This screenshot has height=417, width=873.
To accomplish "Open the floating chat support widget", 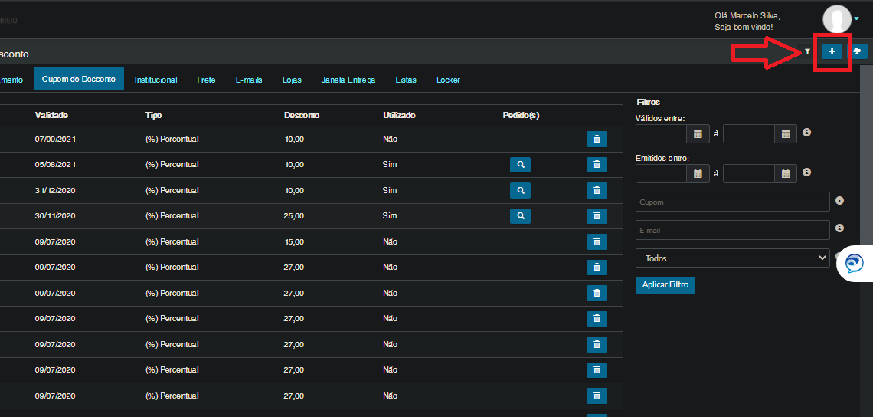I will tap(855, 263).
